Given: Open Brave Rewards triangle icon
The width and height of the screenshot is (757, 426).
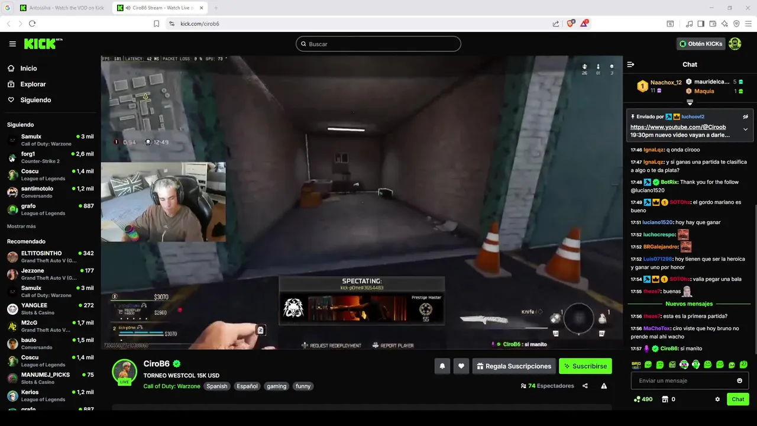Looking at the screenshot, I should 585,24.
